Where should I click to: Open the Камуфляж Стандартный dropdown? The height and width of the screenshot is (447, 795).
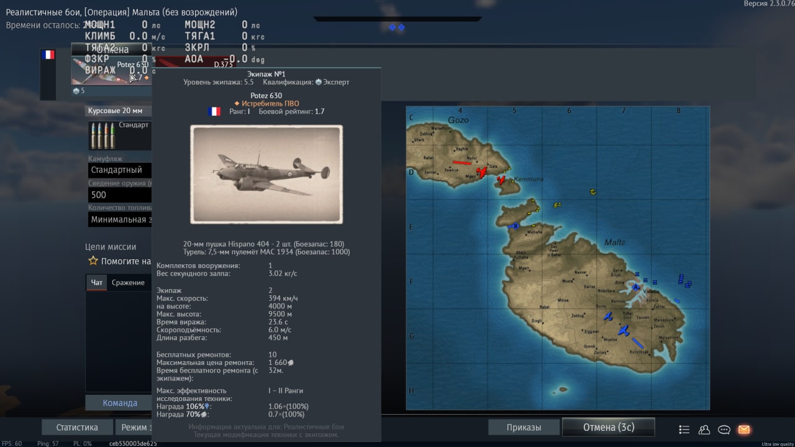(119, 170)
